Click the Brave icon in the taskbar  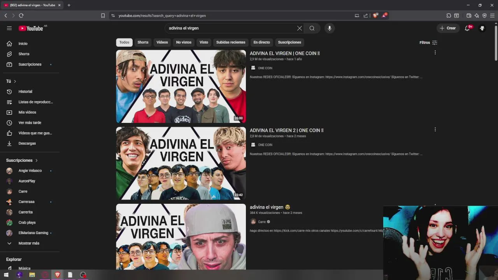pos(58,275)
